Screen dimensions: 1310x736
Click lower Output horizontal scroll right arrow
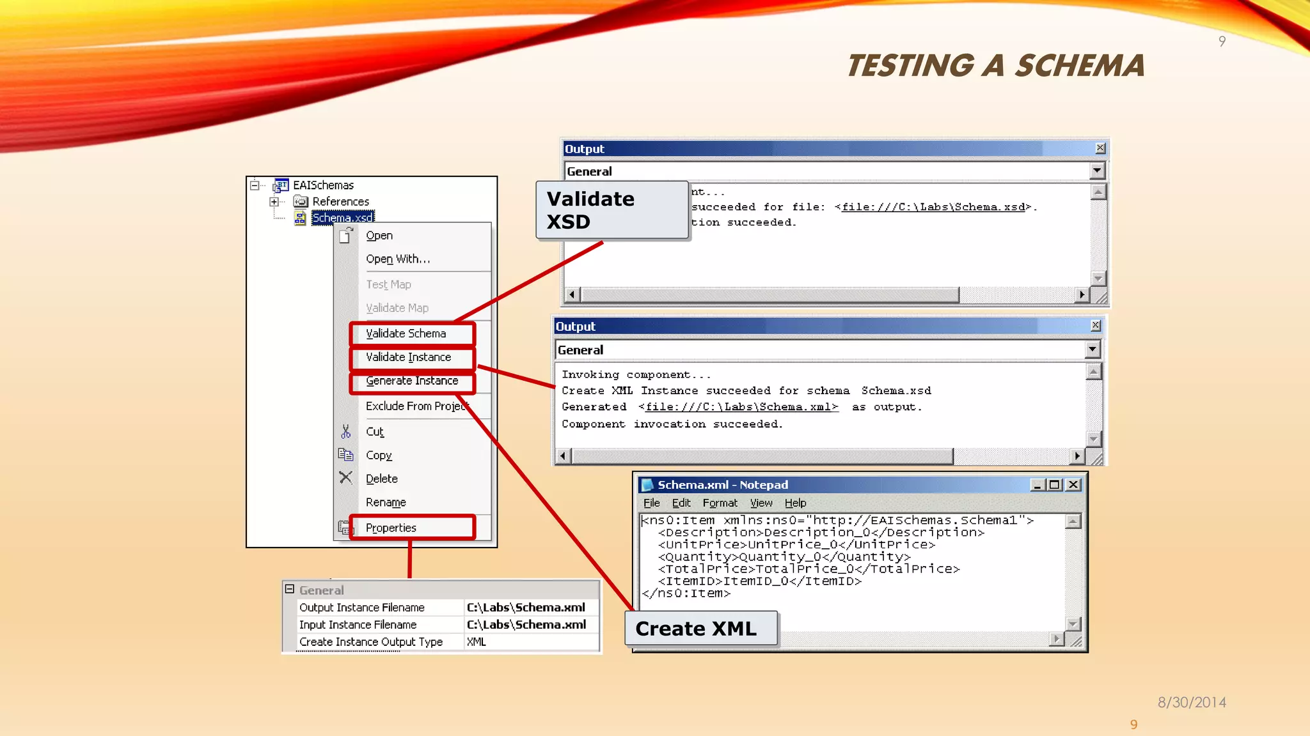click(1077, 456)
